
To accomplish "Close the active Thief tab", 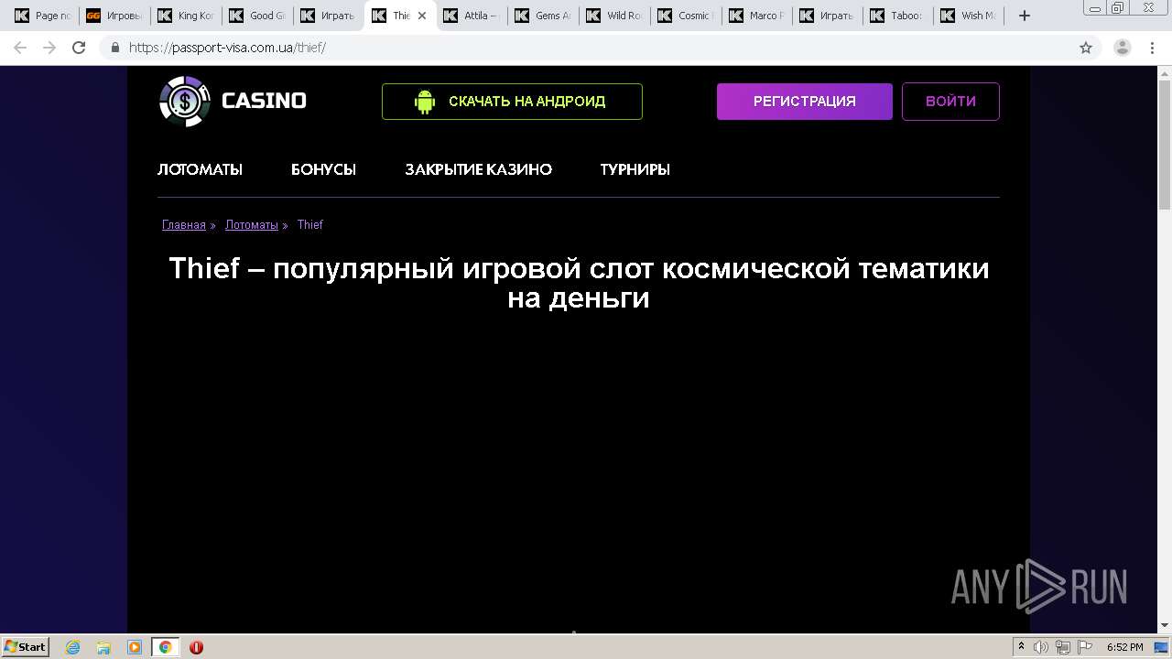I will (x=422, y=16).
